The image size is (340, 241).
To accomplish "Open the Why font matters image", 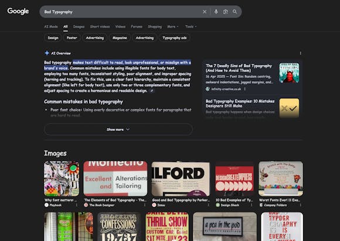I will pyautogui.click(x=62, y=178).
